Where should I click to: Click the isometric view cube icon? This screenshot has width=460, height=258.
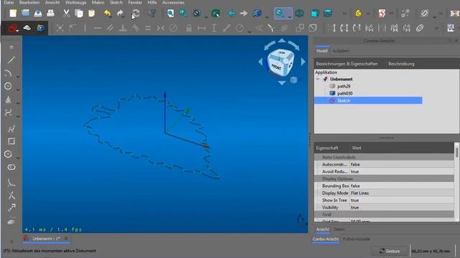click(299, 13)
